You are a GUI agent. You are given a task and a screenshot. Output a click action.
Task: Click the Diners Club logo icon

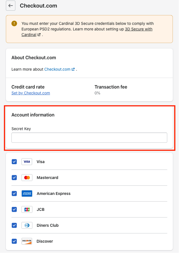click(x=27, y=225)
